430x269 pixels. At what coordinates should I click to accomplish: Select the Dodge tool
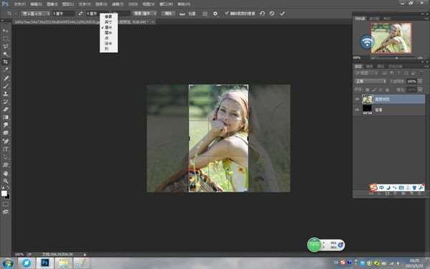click(6, 133)
